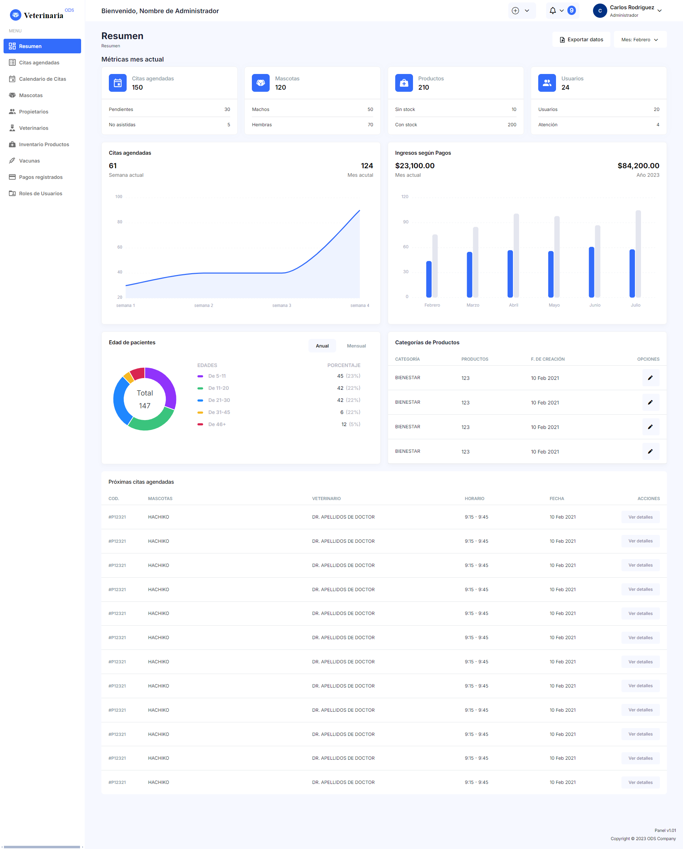Click the Mascotas paw card icon
The width and height of the screenshot is (683, 849).
260,83
